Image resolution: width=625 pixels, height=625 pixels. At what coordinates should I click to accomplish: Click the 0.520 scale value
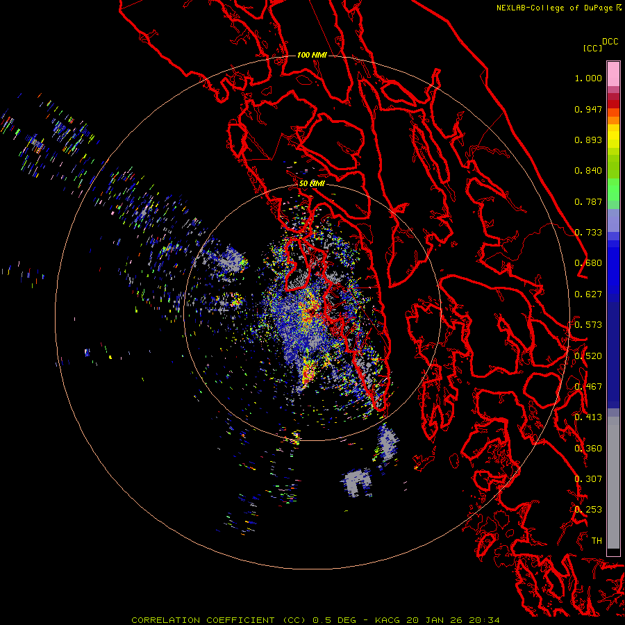[x=588, y=356]
